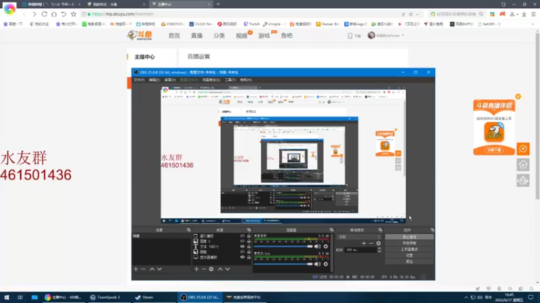Screen dimensions: 540x303
Task: Click 首页 link in Douyu navigation
Action: (174, 36)
